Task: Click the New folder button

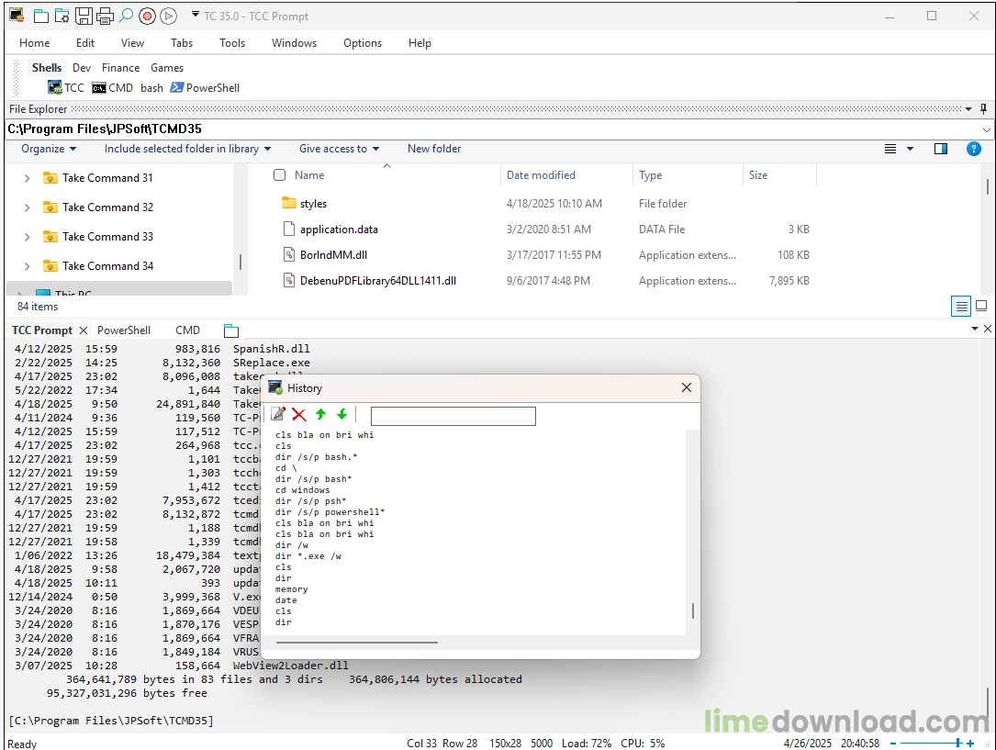Action: (434, 149)
